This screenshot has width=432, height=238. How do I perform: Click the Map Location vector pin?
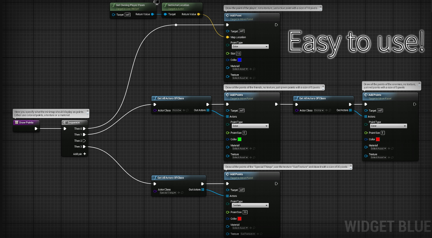click(x=228, y=37)
